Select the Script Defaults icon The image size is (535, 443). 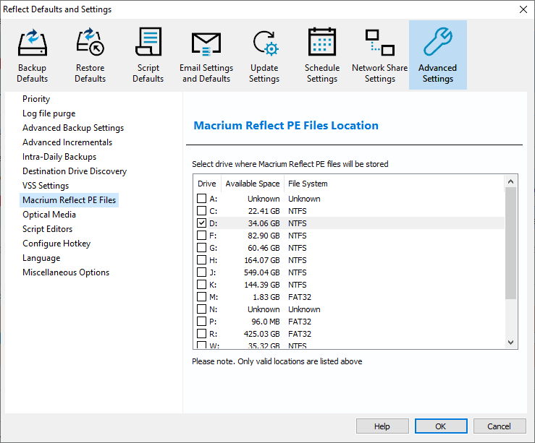click(x=148, y=43)
